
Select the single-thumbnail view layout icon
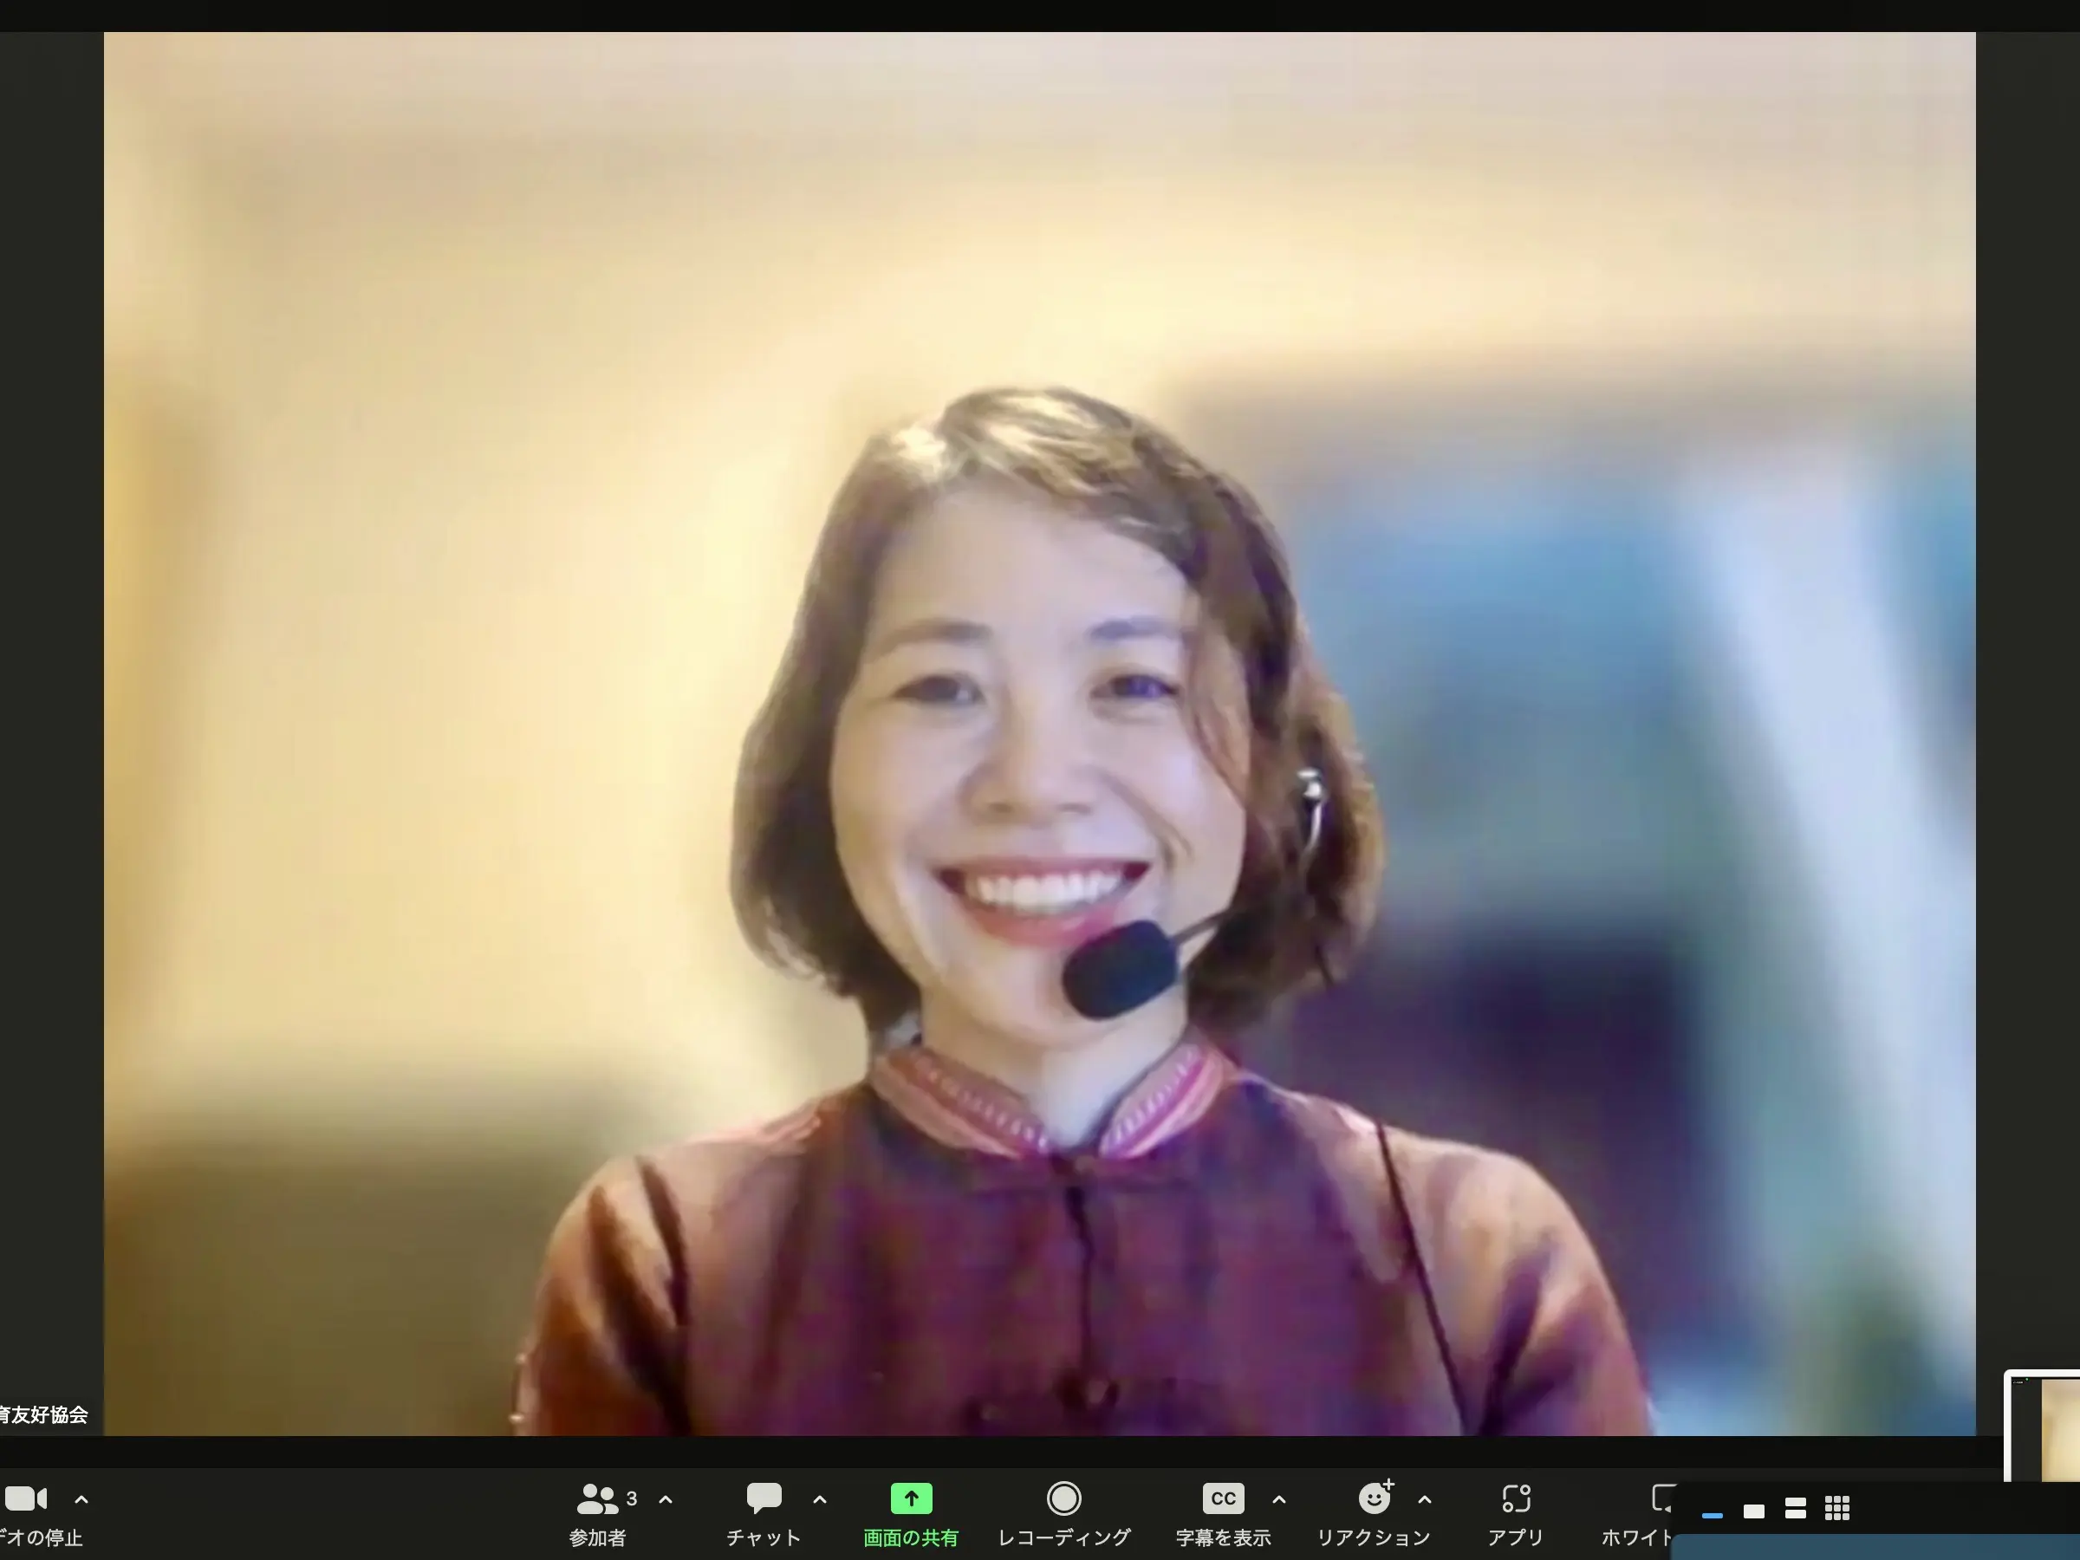(1754, 1511)
